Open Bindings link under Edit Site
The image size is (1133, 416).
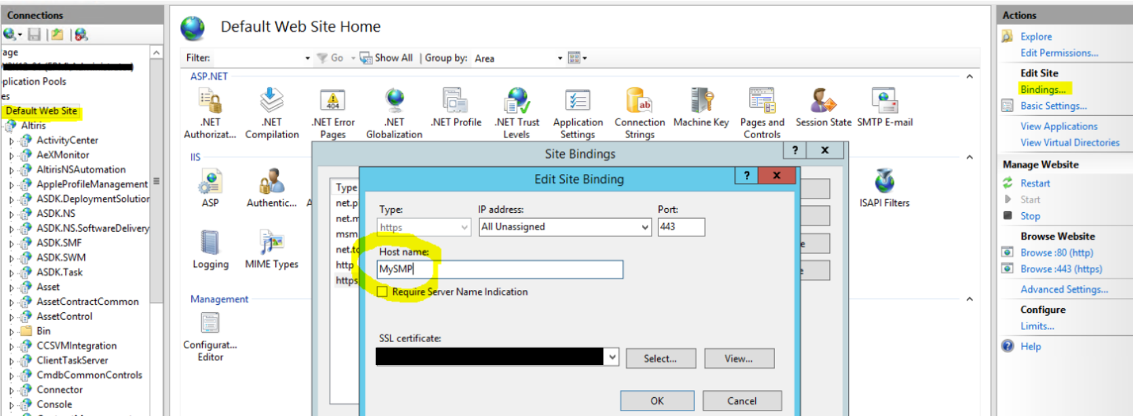(1043, 89)
